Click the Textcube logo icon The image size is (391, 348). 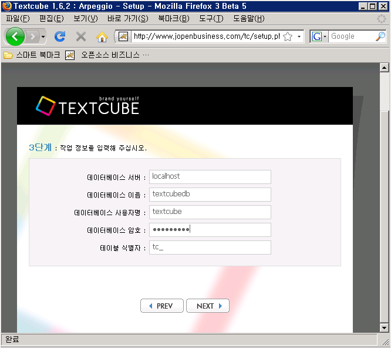(45, 106)
